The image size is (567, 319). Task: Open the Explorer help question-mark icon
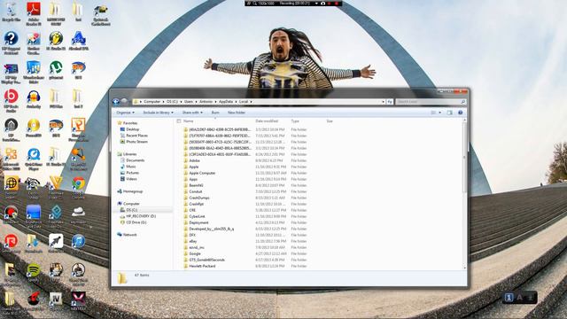coord(461,113)
